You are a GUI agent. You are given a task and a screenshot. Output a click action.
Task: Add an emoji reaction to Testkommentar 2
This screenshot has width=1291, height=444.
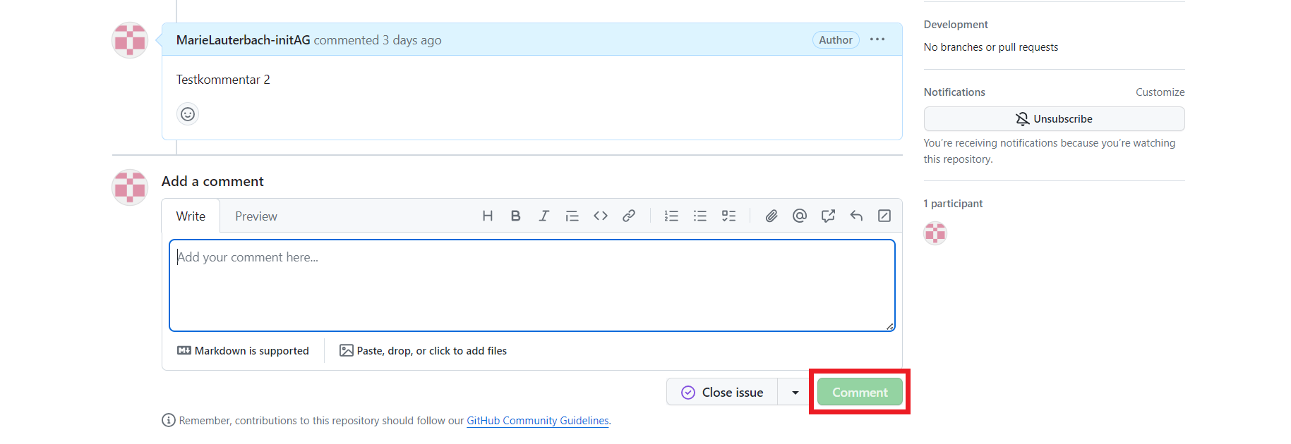[x=188, y=113]
